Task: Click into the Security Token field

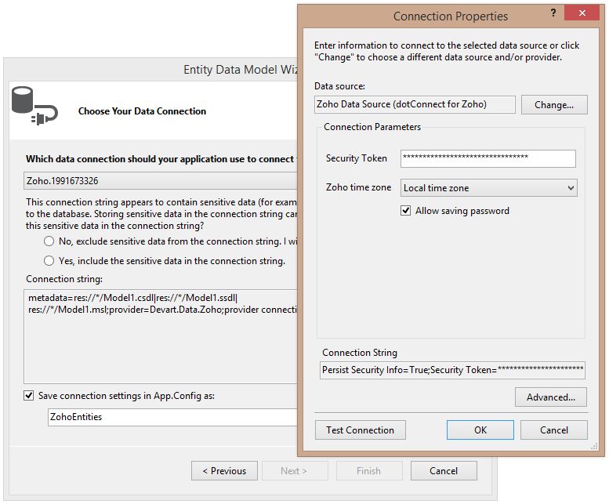Action: pyautogui.click(x=488, y=158)
